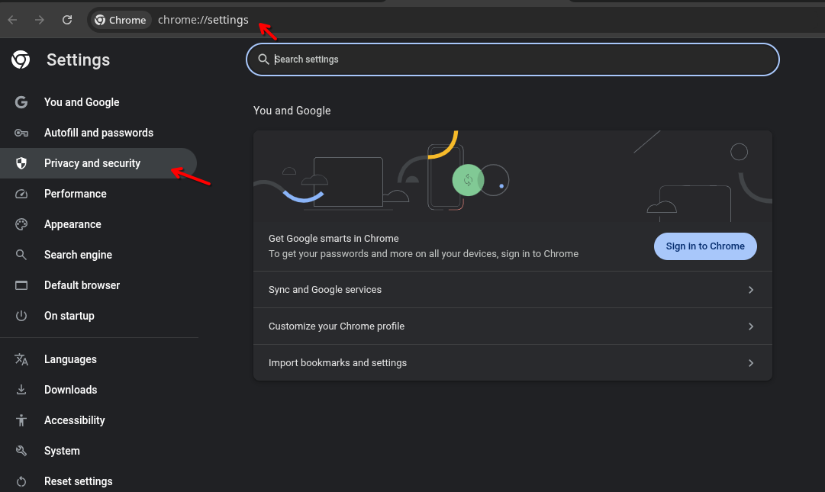Click the wrench System icon

point(21,451)
